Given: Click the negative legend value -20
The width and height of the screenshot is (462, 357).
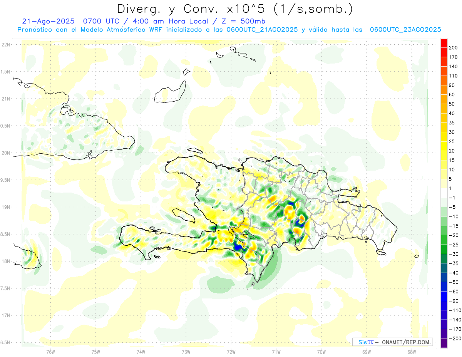Looking at the screenshot, I should 453,235.
